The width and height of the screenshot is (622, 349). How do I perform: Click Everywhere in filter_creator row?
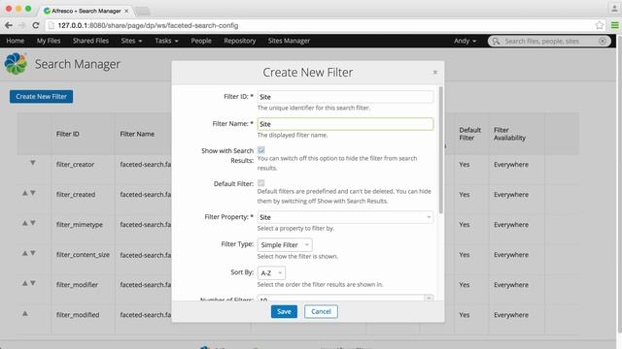coord(511,164)
